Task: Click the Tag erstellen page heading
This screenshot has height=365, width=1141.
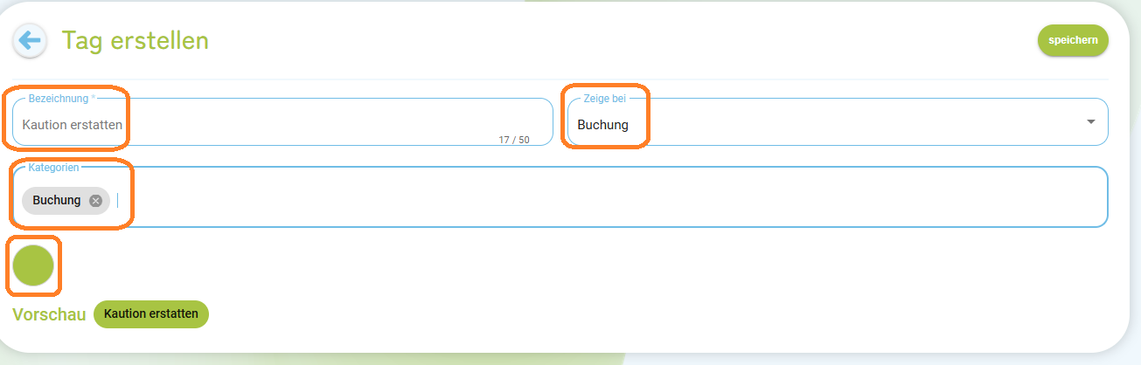Action: [x=135, y=40]
